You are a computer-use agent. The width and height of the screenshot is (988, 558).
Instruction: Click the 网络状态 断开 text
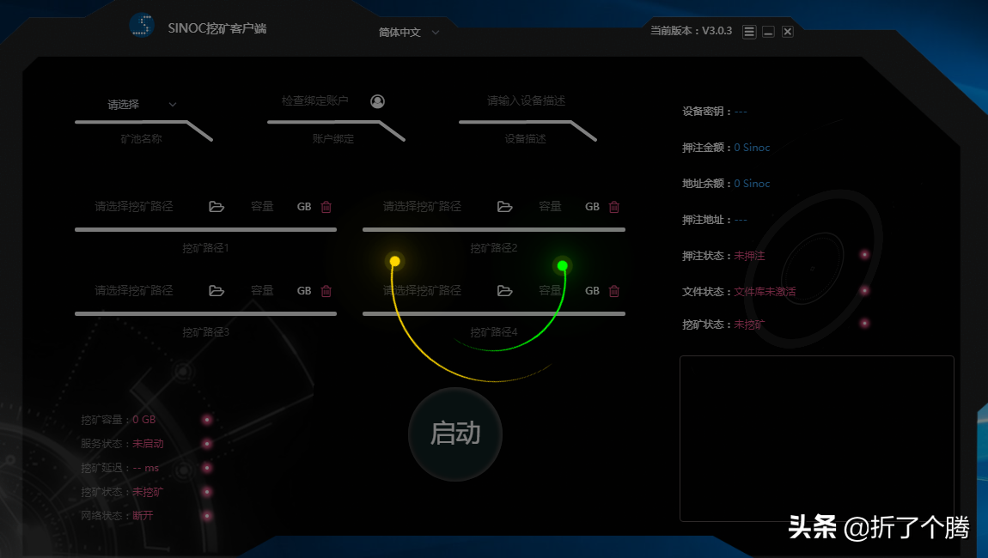[117, 515]
